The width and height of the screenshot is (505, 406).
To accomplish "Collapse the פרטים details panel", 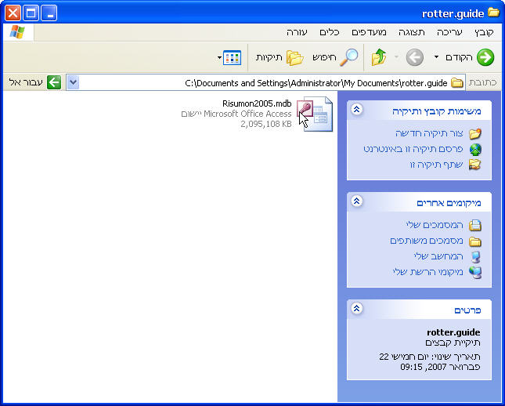I will coord(357,309).
